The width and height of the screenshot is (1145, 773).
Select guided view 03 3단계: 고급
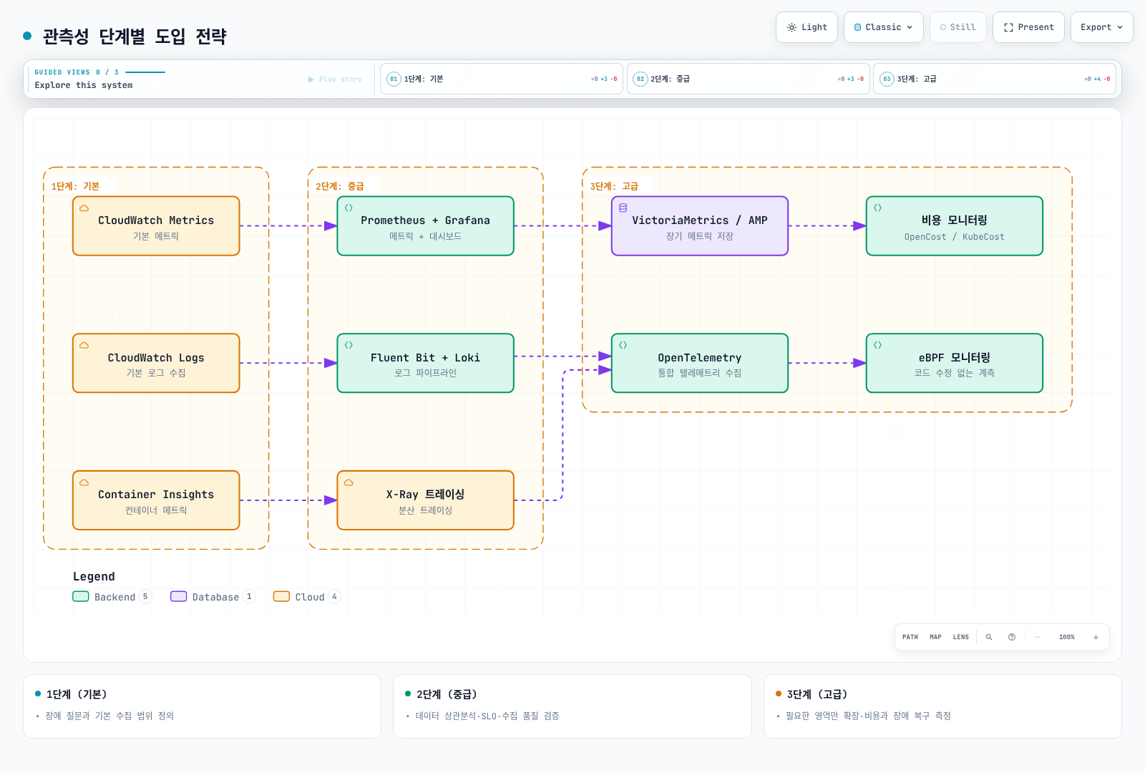(x=995, y=79)
